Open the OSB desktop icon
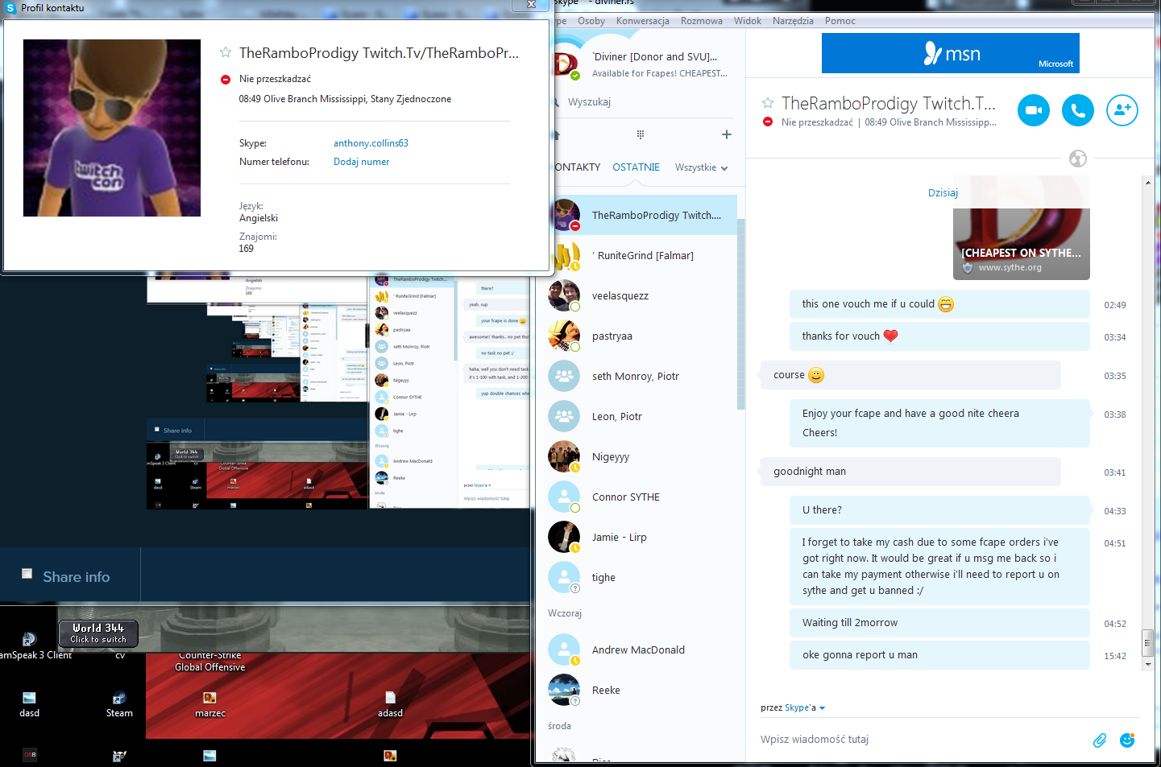 point(30,755)
